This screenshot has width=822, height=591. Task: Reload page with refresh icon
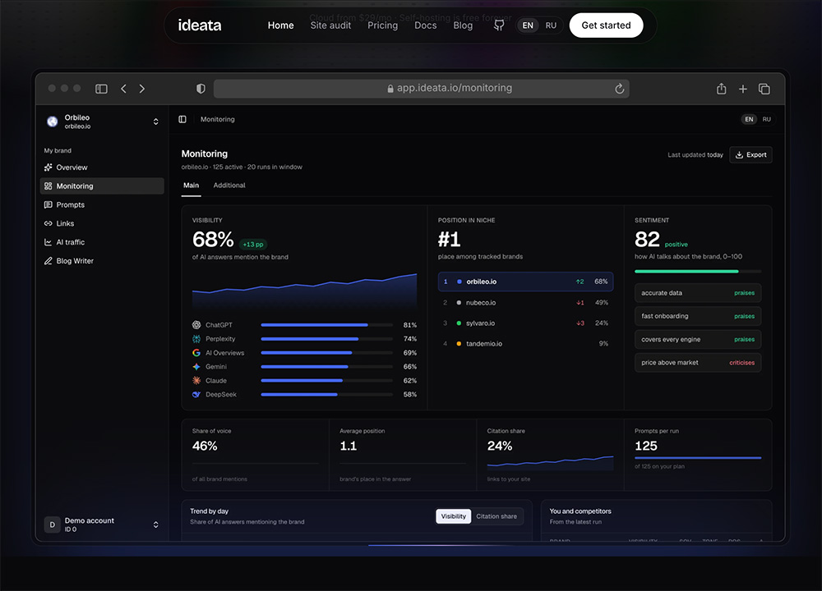pos(619,89)
